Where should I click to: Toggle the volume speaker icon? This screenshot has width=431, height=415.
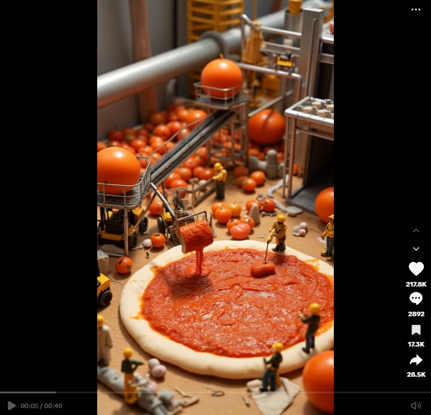click(x=416, y=405)
